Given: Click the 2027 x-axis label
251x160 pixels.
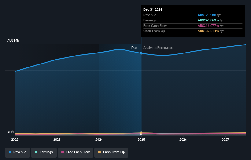Looking at the screenshot, I should point(225,140).
